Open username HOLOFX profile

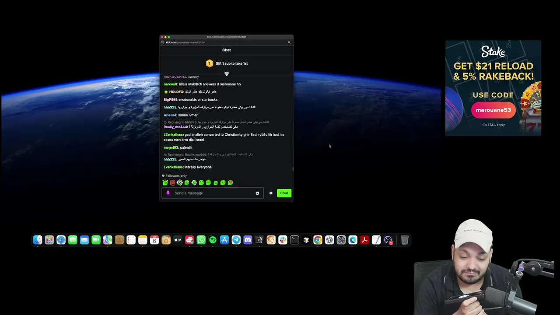(176, 92)
